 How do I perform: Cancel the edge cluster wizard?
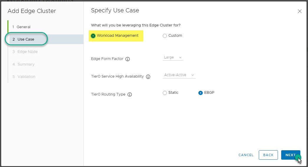click(246, 155)
